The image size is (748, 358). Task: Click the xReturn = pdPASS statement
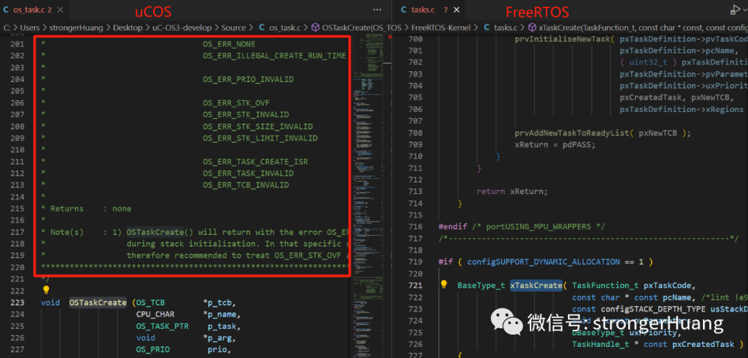[555, 144]
